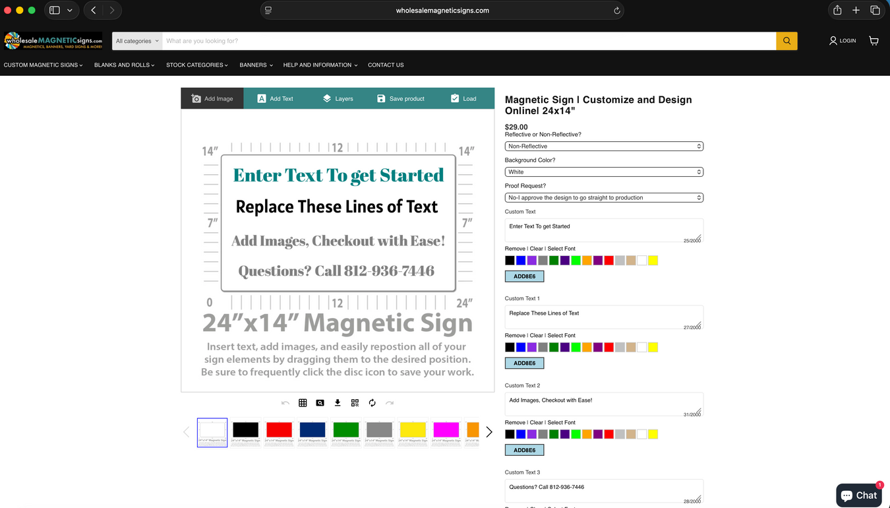Open the Reflective or Non-Reflective dropdown

click(x=604, y=146)
